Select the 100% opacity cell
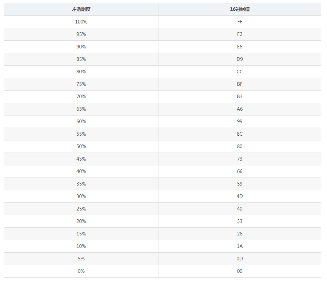 click(x=81, y=22)
